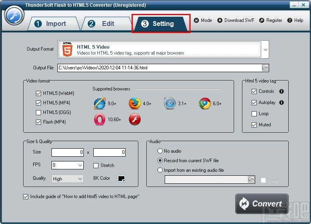
Task: Open the Help menu
Action: point(295,20)
